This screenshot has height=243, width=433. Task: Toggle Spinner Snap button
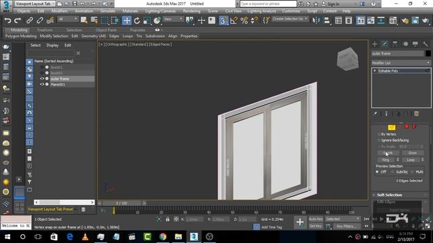pos(254,20)
